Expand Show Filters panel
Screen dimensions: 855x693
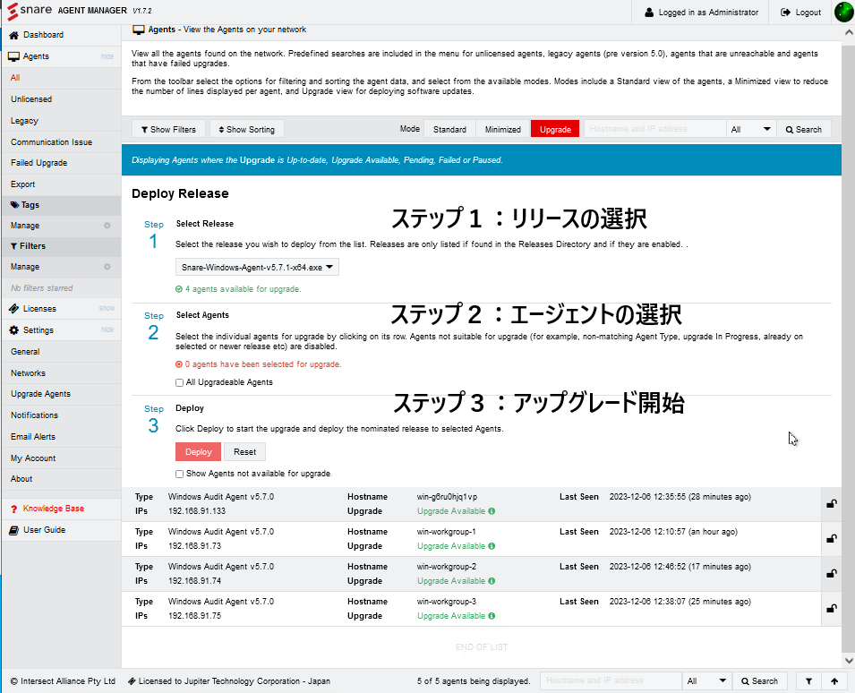coord(168,129)
